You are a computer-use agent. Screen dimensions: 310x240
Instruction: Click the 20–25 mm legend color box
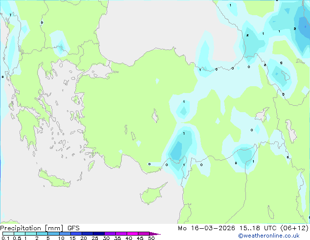88,234
